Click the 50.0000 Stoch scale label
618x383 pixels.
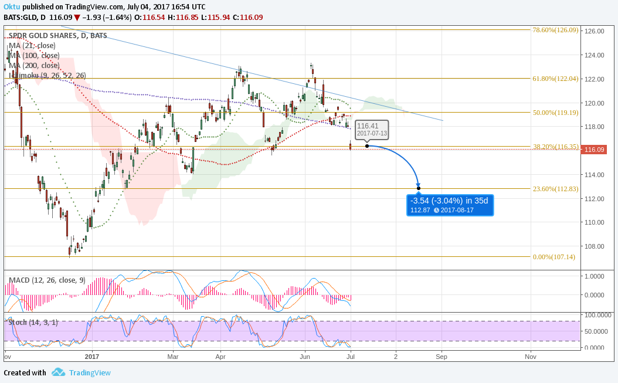point(596,331)
